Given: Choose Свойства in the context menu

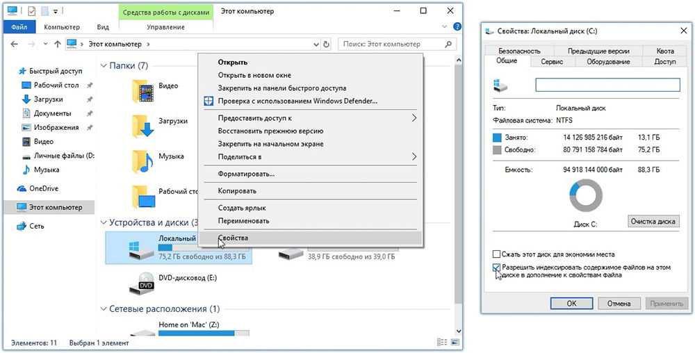Looking at the screenshot, I should (310, 238).
